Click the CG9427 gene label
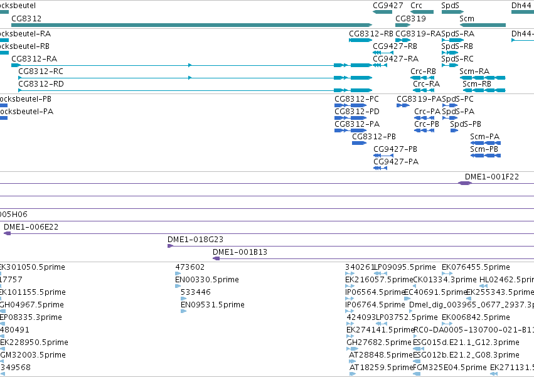This screenshot has height=377, width=534. [x=388, y=6]
